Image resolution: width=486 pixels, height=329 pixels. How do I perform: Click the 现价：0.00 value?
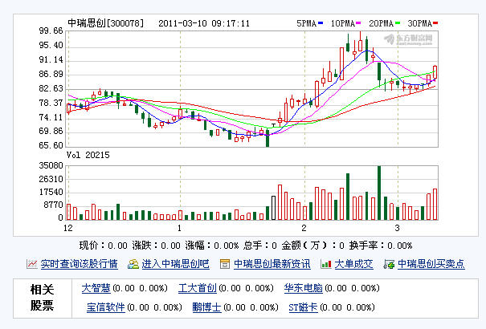[x=103, y=246]
